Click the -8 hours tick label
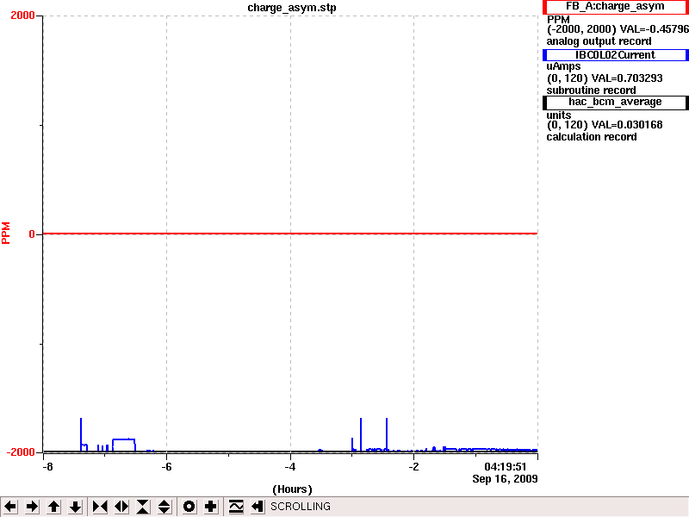Screen dimensions: 689x517 [47, 467]
